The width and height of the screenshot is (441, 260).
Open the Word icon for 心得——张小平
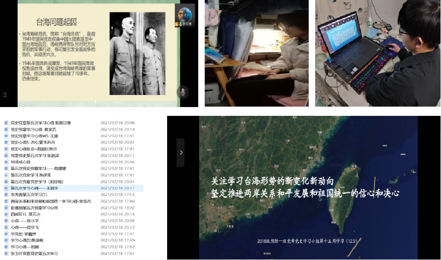point(6,221)
